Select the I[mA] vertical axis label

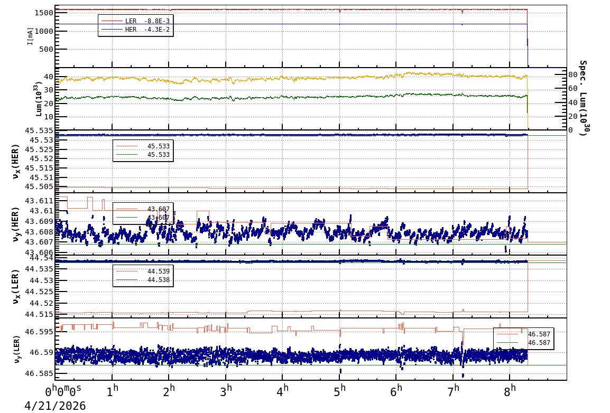click(x=31, y=36)
